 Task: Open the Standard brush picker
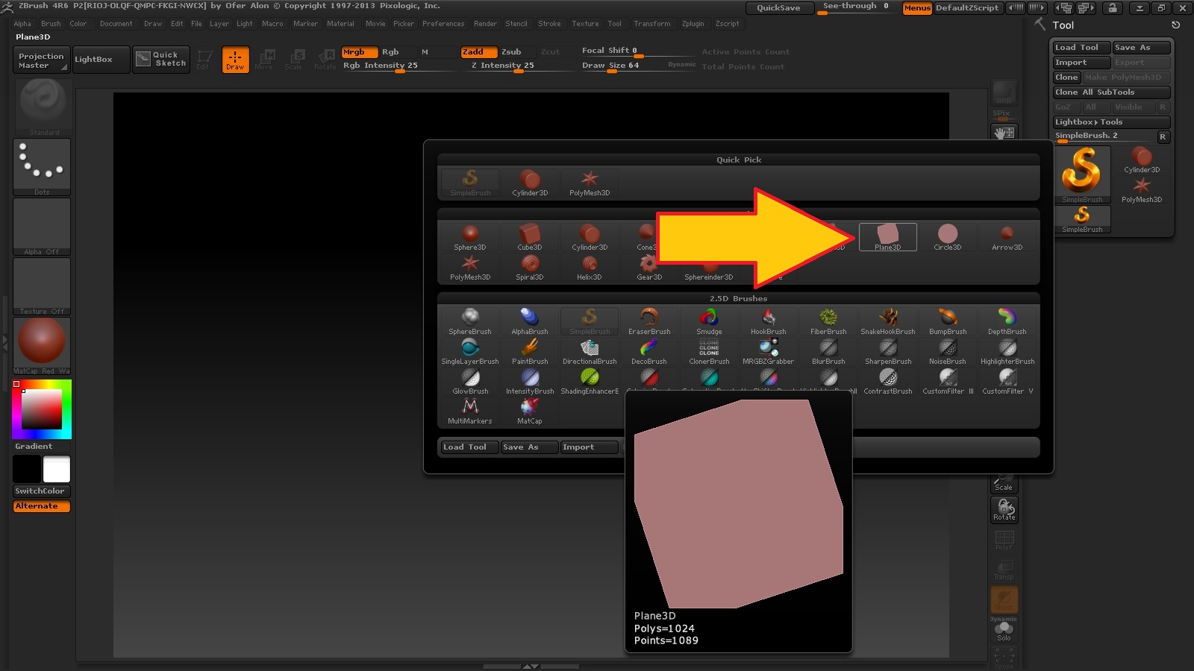tap(43, 107)
